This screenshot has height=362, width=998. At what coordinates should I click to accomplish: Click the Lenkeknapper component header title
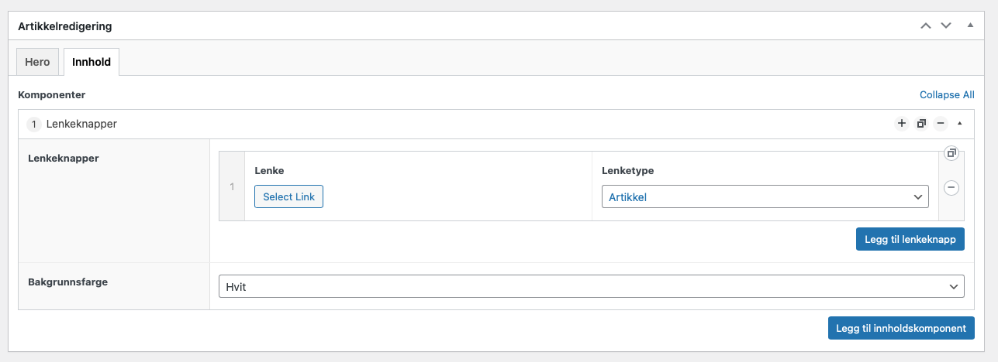81,124
